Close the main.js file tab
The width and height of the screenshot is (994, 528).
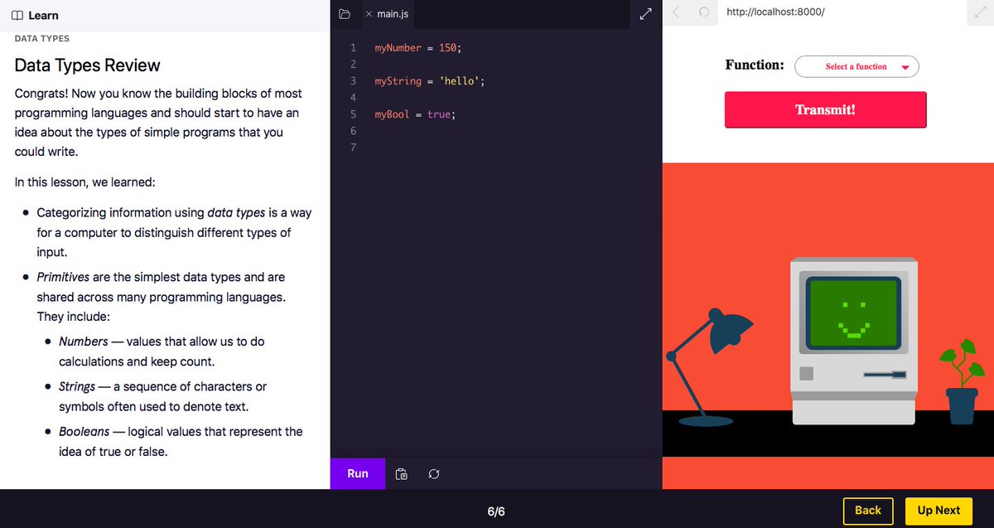369,14
